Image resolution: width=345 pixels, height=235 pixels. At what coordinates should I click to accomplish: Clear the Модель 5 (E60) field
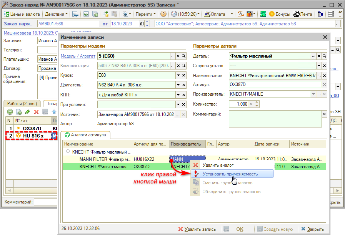point(178,56)
